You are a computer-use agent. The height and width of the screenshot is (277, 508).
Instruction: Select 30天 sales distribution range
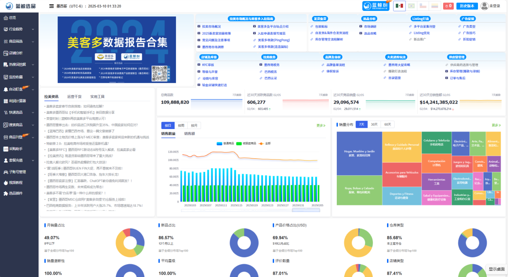374,124
